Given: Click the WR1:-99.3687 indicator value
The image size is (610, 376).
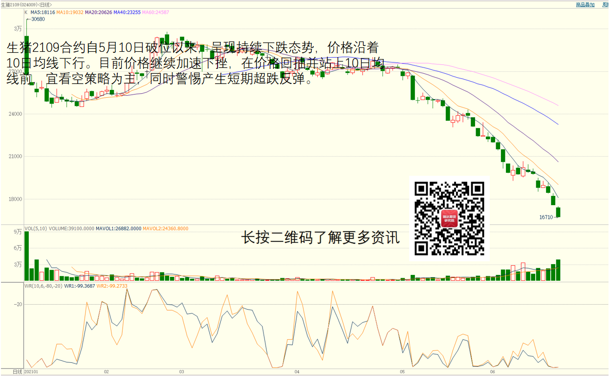Looking at the screenshot, I should [80, 286].
